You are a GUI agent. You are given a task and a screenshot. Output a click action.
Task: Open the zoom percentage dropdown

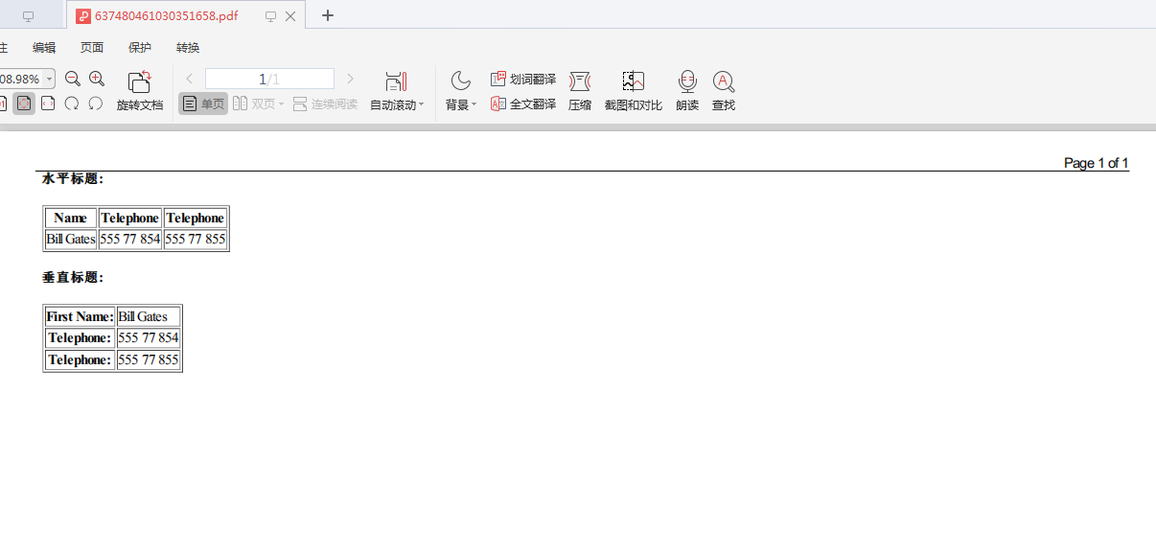tap(48, 79)
